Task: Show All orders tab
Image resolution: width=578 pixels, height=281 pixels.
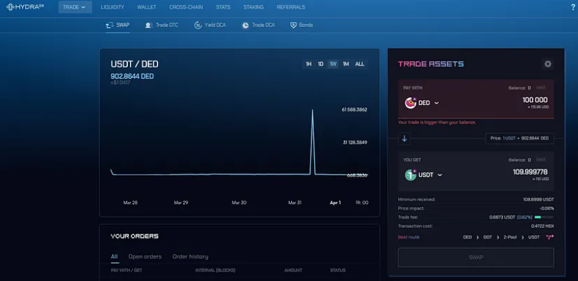Action: pyautogui.click(x=114, y=257)
